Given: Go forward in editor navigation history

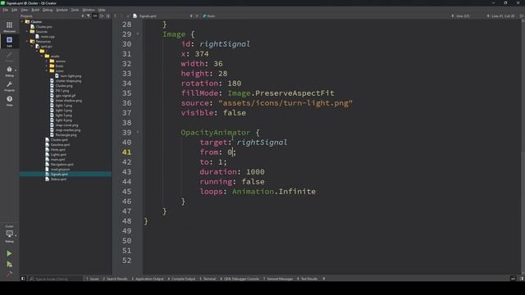Looking at the screenshot, I should 122,16.
